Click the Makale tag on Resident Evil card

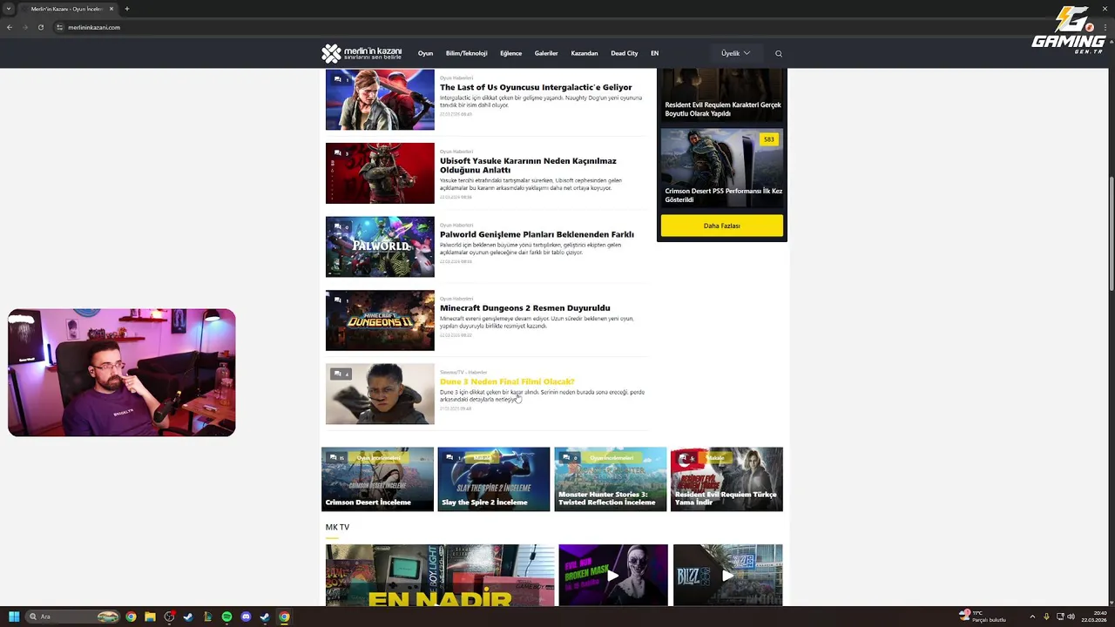click(715, 457)
